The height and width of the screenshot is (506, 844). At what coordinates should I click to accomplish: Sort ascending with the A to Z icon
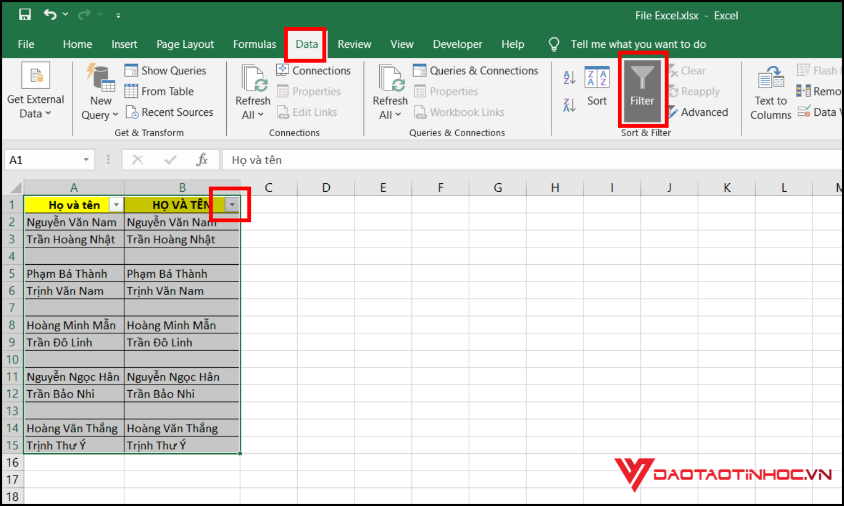click(569, 77)
